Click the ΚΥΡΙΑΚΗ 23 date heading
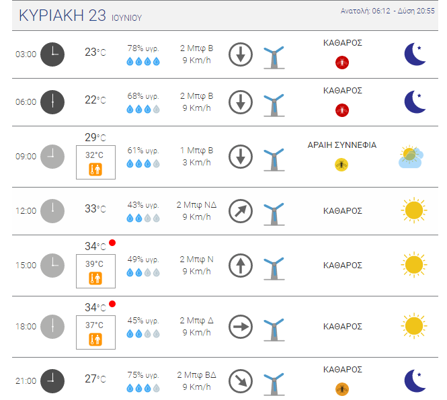The image size is (447, 400). pyautogui.click(x=62, y=15)
